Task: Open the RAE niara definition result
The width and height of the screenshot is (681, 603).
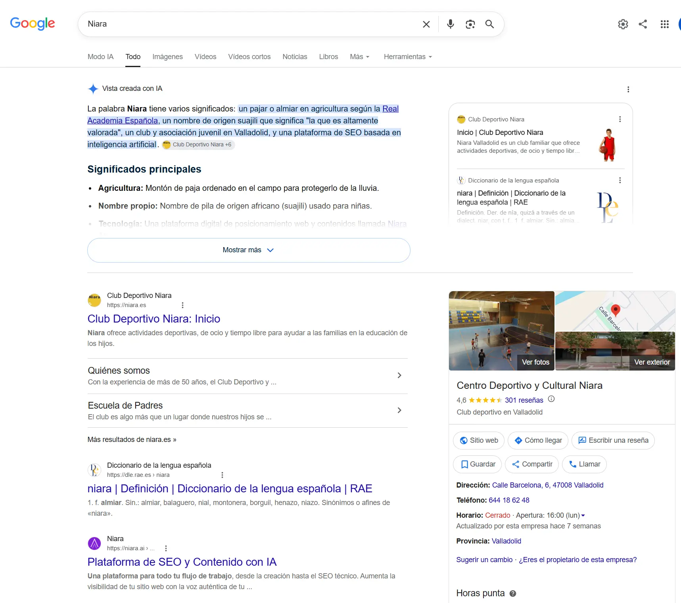Action: [230, 489]
